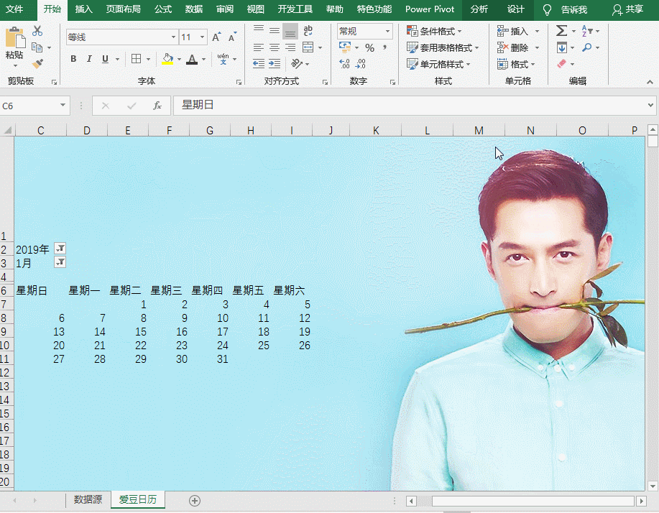Click the Wrap Text icon
The height and width of the screenshot is (513, 659).
click(x=308, y=31)
